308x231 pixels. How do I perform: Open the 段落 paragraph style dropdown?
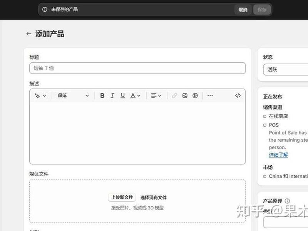73,95
